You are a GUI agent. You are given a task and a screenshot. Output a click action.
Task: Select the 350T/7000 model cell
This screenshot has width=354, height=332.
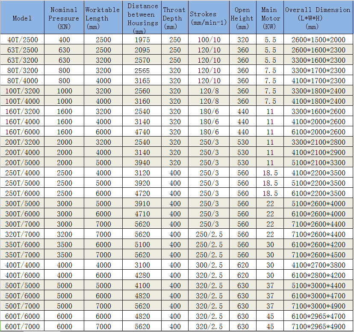[x=23, y=255]
